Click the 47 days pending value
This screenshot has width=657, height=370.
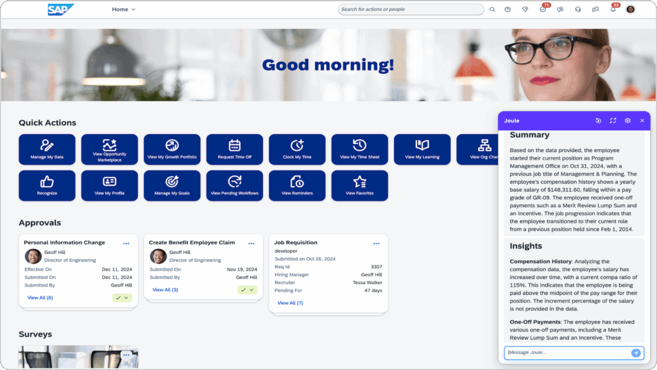point(373,290)
